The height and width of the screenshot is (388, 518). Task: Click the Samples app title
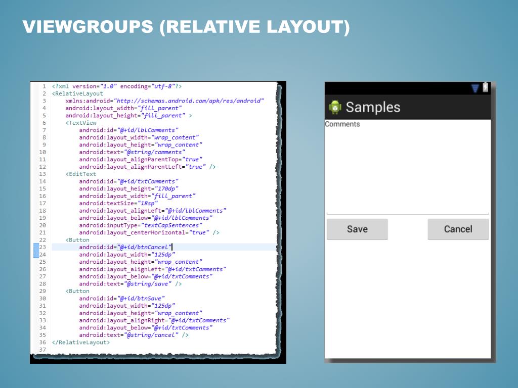(x=373, y=107)
